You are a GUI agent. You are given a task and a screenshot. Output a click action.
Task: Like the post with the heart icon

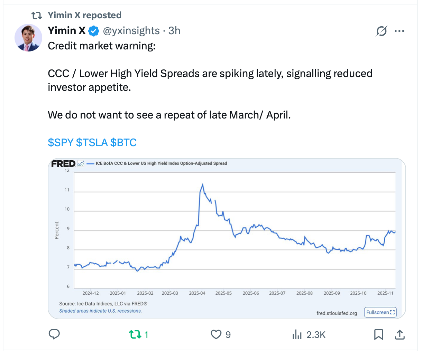216,334
